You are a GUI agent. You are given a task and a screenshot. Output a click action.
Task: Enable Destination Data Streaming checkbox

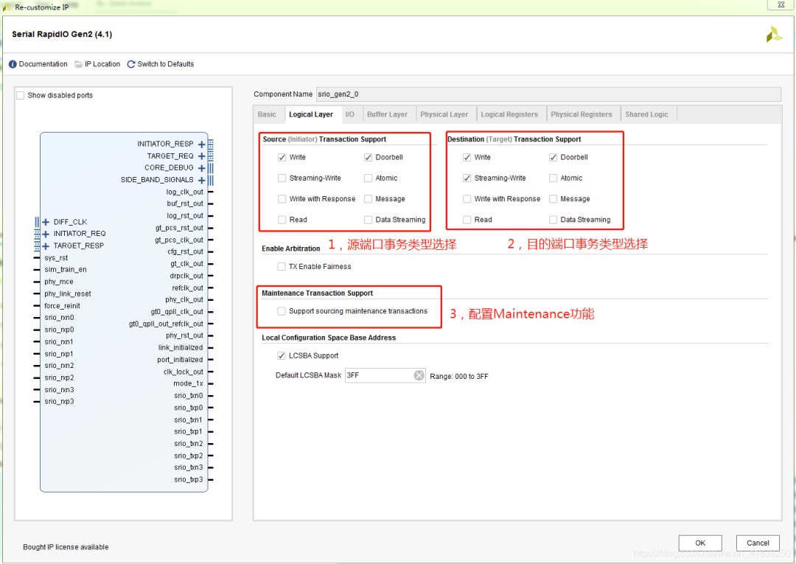click(553, 220)
